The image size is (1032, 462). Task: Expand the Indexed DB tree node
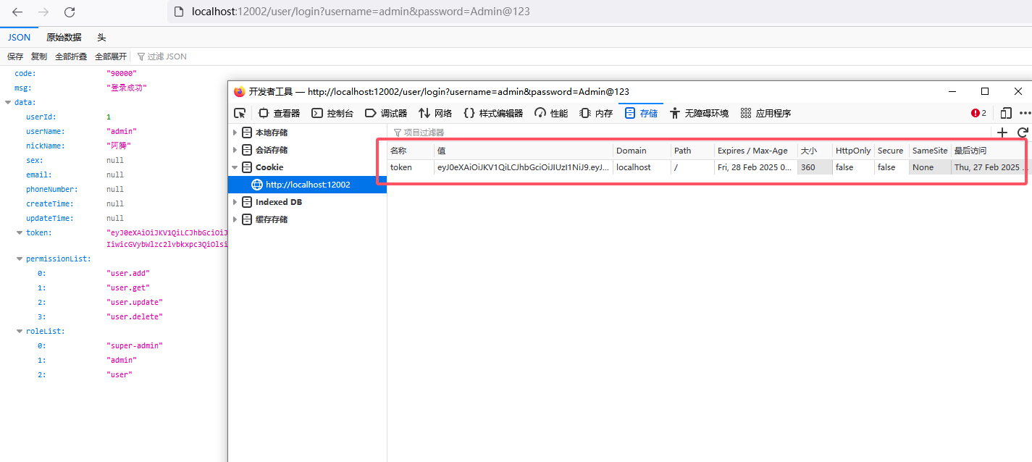(235, 202)
